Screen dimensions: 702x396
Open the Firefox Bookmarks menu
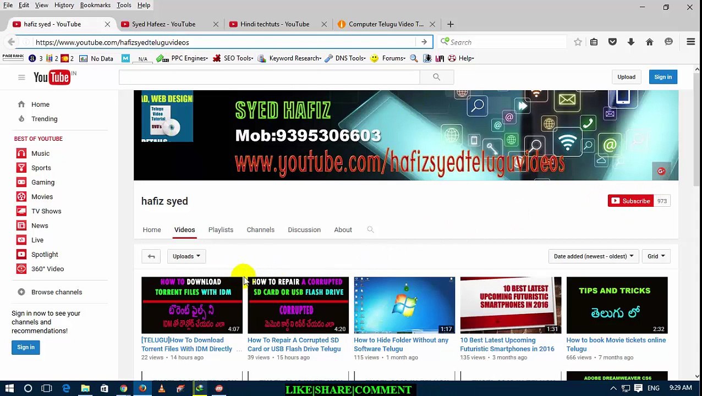(x=95, y=5)
